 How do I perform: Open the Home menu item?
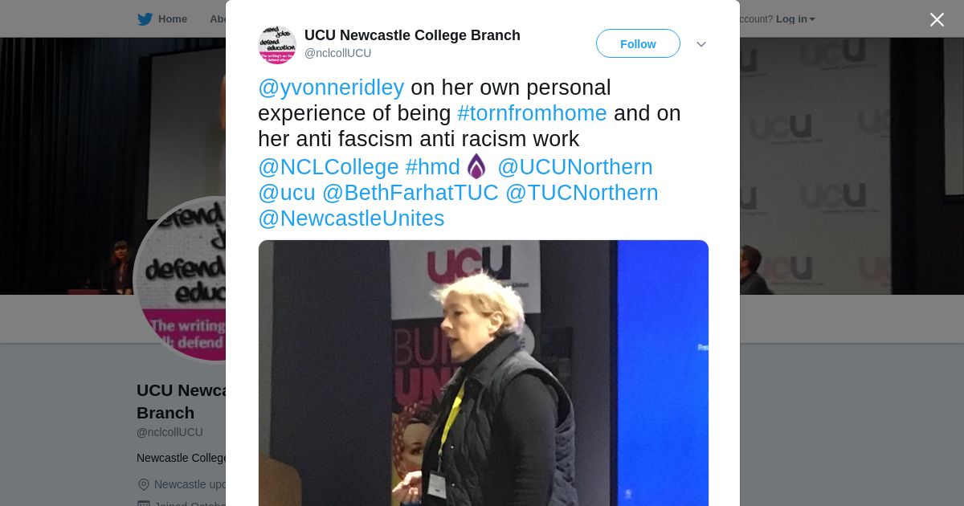(x=173, y=19)
